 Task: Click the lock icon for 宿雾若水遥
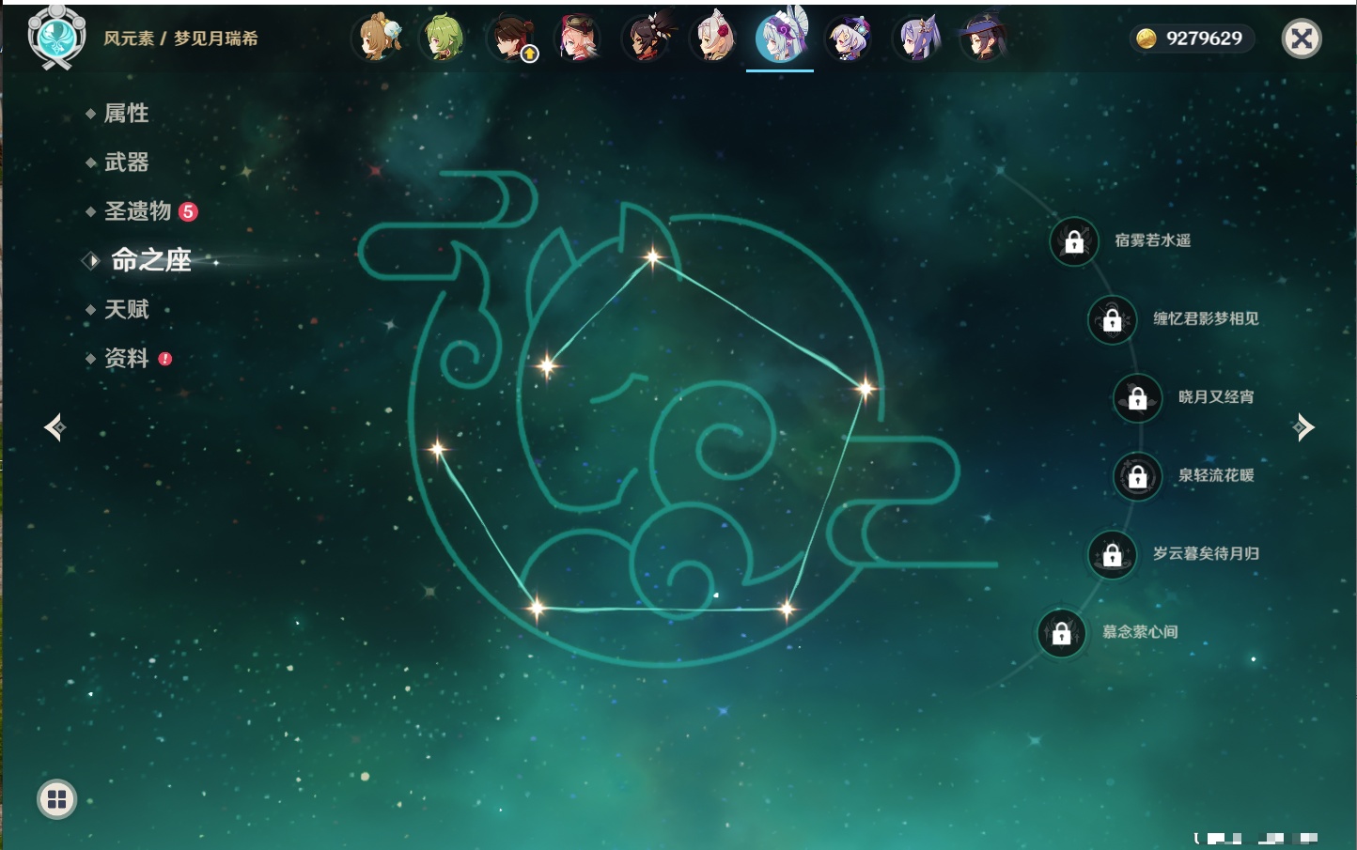coord(1074,241)
